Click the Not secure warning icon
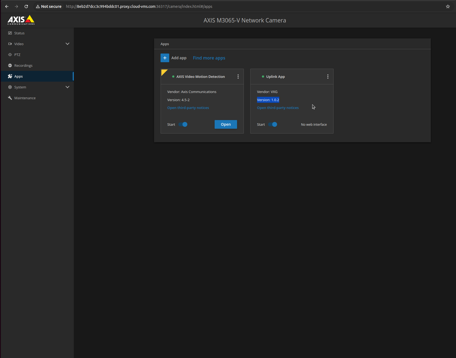Screen dimensions: 456x358 click(x=38, y=6)
